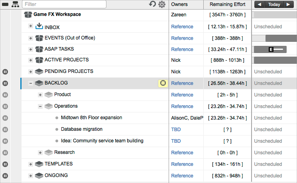The height and width of the screenshot is (183, 297).
Task: Toggle the pause button for BACKLOG row
Action: (5, 83)
